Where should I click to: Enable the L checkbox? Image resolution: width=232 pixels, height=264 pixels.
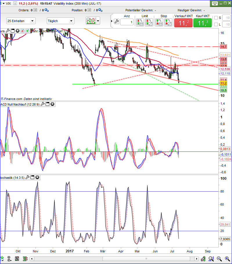point(216,24)
